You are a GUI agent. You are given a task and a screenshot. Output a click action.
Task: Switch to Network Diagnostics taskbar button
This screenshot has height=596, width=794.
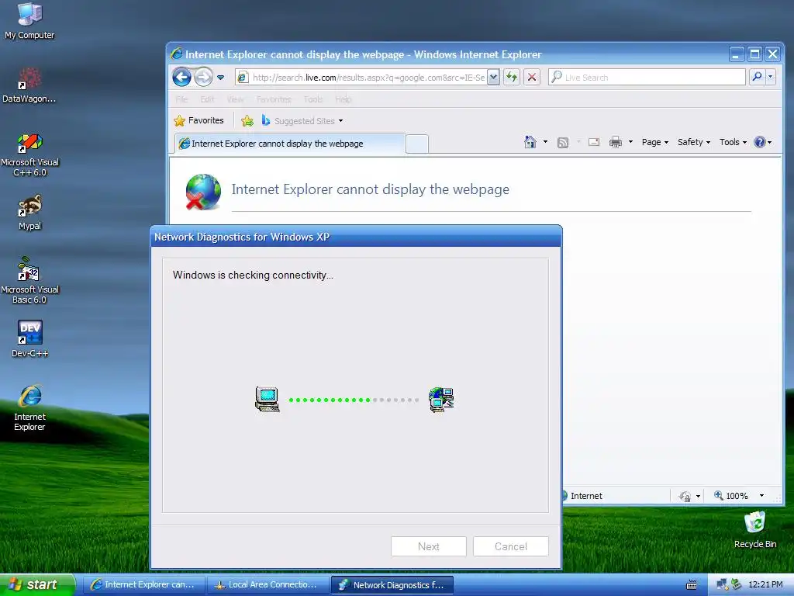[x=392, y=585]
